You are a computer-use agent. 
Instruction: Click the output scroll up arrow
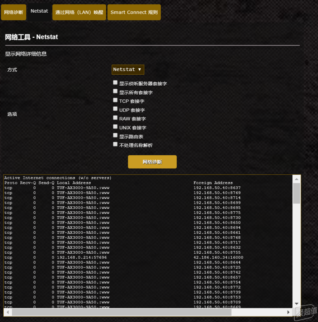pyautogui.click(x=296, y=179)
